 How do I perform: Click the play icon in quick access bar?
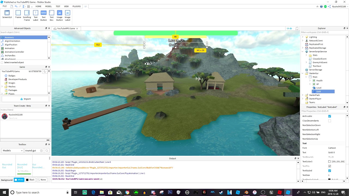(x=25, y=6)
